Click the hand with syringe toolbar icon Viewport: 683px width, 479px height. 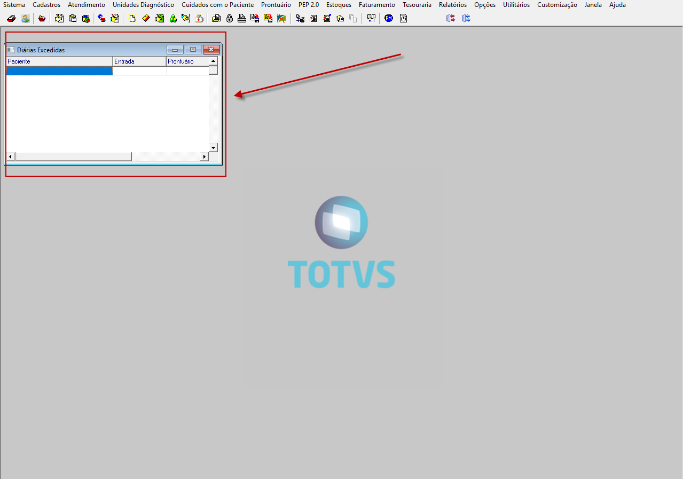[186, 18]
